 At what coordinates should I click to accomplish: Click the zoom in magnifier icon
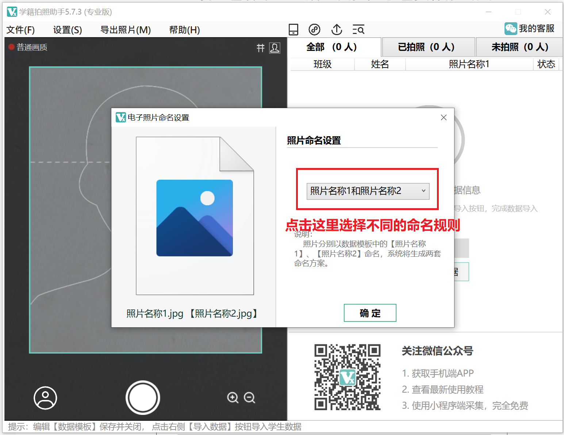coord(233,397)
